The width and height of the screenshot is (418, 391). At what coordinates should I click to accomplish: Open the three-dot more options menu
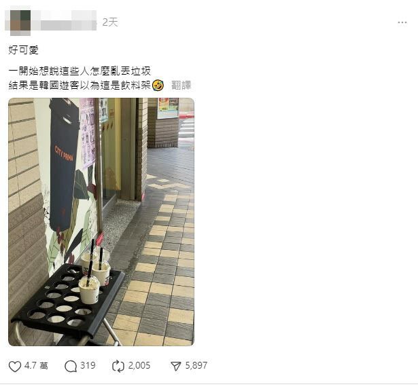pos(402,22)
